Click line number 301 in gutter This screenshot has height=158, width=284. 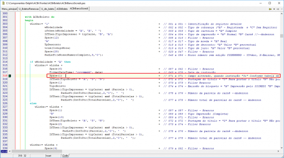click(x=5, y=17)
